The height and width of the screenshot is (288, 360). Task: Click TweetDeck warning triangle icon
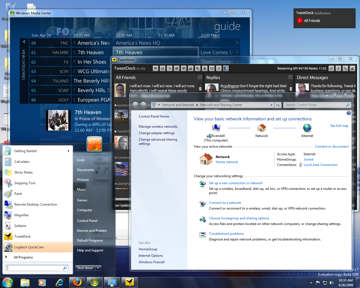(x=352, y=68)
